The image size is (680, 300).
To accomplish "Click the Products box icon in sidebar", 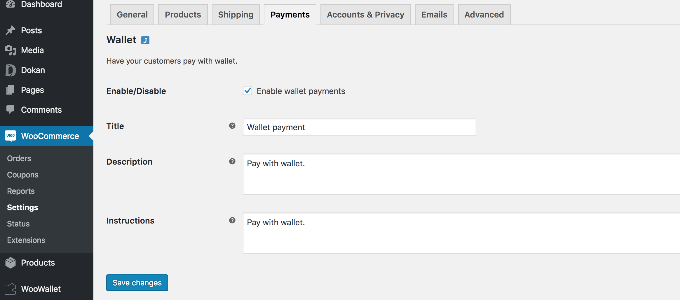I will tap(11, 263).
